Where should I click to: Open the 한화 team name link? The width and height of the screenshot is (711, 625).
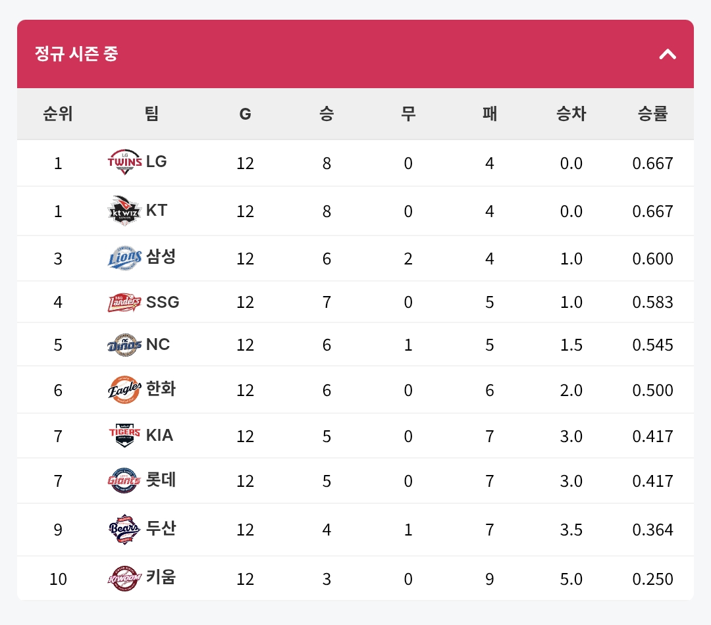(161, 389)
